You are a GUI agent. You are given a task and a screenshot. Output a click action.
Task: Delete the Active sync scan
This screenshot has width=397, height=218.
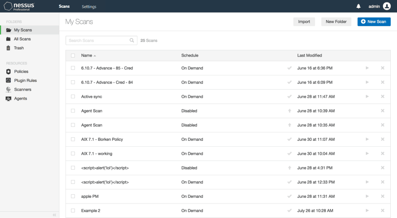(x=383, y=97)
